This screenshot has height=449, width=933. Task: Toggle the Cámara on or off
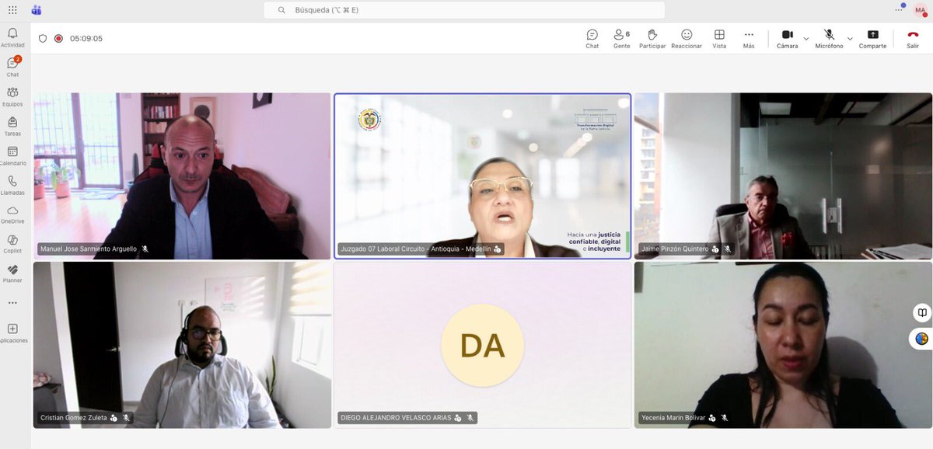click(x=787, y=39)
